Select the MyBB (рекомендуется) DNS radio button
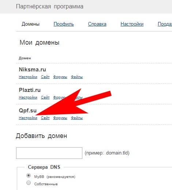172x190 pixels. click(x=29, y=175)
